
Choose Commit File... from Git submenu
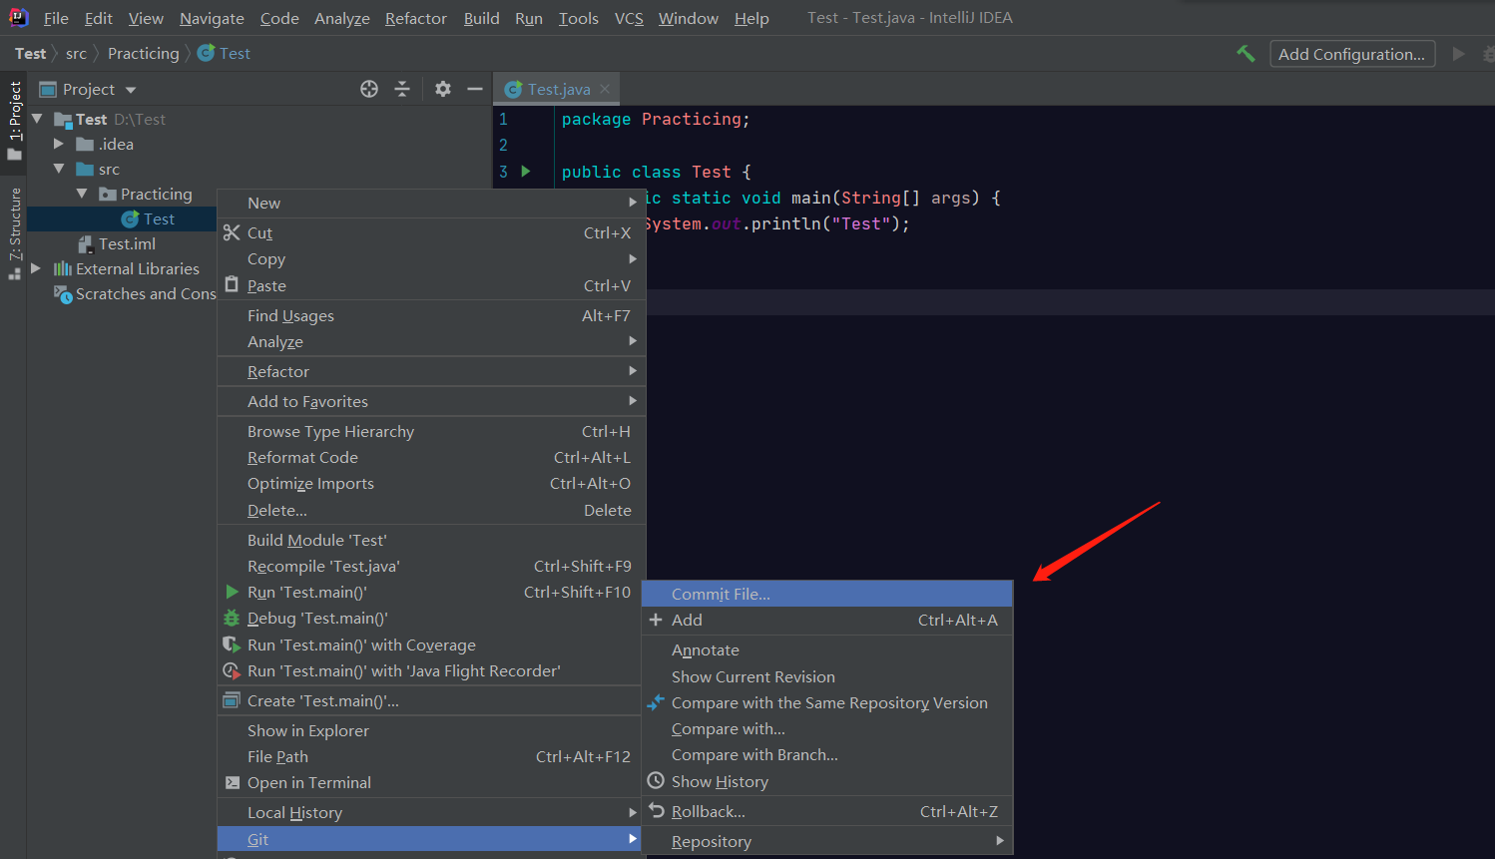827,594
